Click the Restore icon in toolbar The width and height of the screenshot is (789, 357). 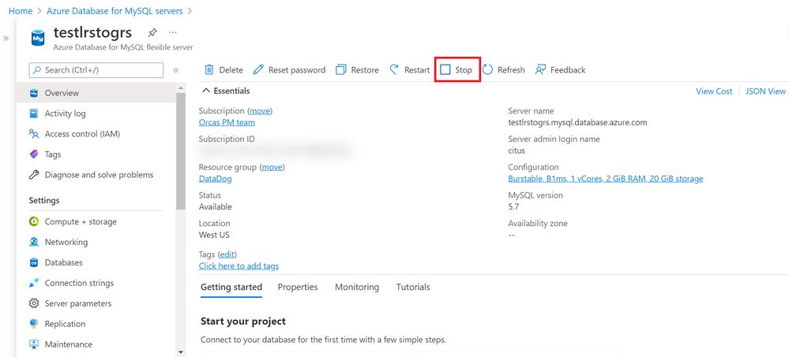point(341,70)
